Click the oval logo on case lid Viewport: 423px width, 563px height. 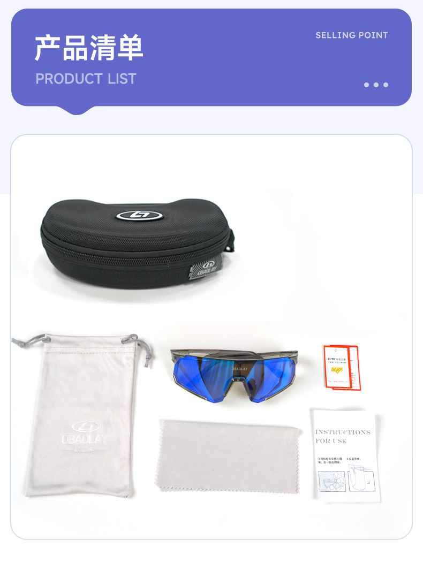(139, 216)
